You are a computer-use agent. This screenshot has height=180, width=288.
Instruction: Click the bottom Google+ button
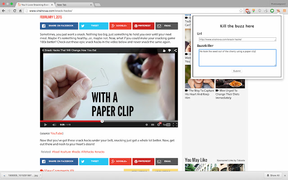point(120,162)
